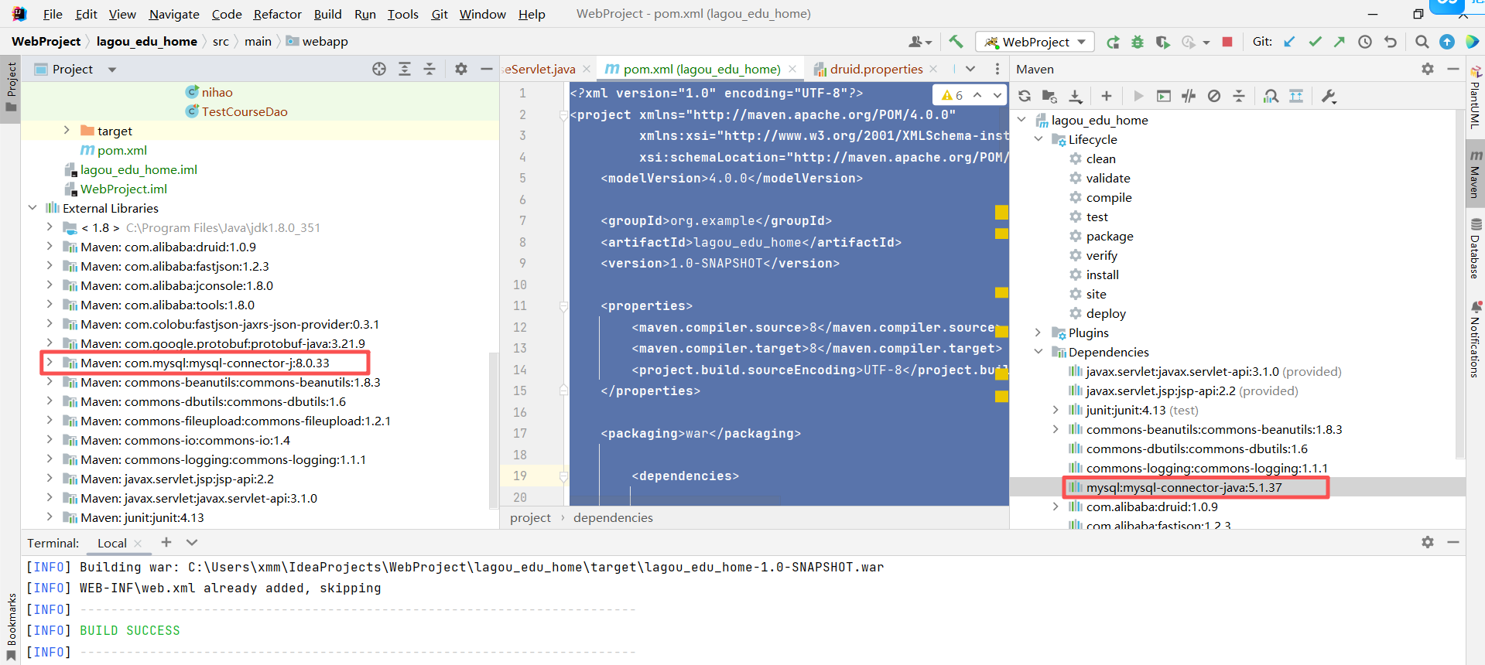Open the Git menu
Screen dimensions: 1485x665
pos(440,14)
